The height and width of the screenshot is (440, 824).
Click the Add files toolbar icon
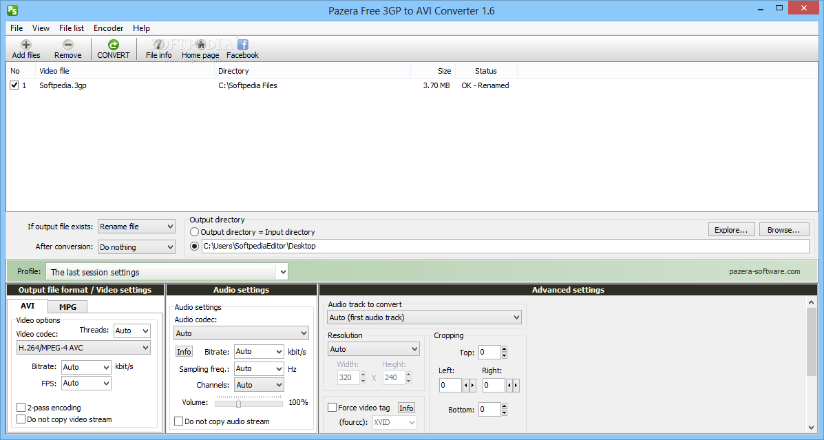pyautogui.click(x=25, y=45)
